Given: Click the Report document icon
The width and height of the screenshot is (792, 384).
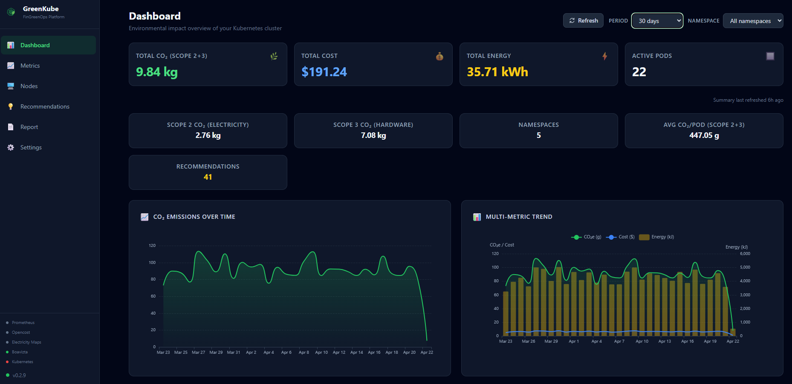Looking at the screenshot, I should [x=11, y=127].
